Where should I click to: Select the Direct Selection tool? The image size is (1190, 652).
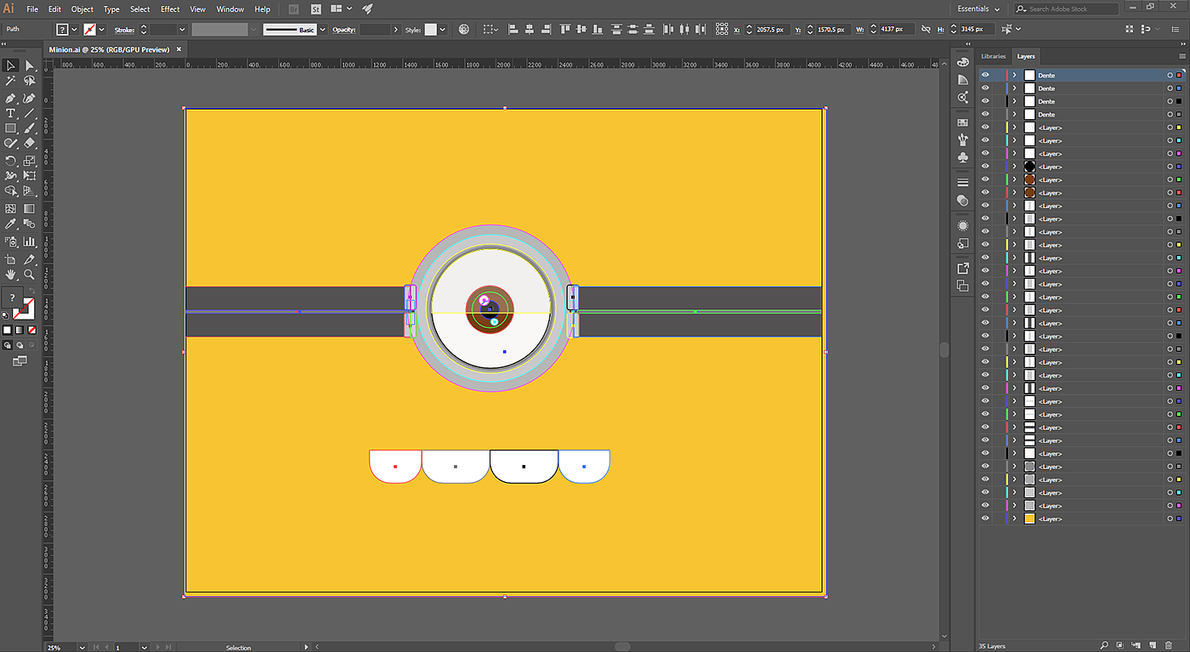click(29, 65)
